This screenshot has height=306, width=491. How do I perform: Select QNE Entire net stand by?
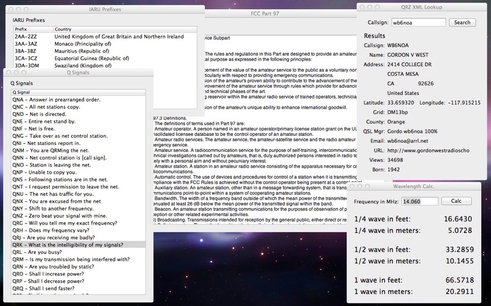tap(79, 121)
